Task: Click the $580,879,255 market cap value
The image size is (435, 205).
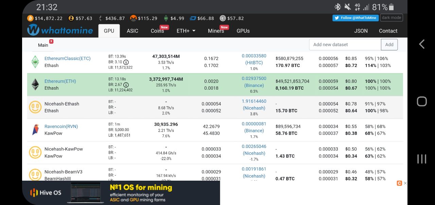Action: tap(290, 59)
